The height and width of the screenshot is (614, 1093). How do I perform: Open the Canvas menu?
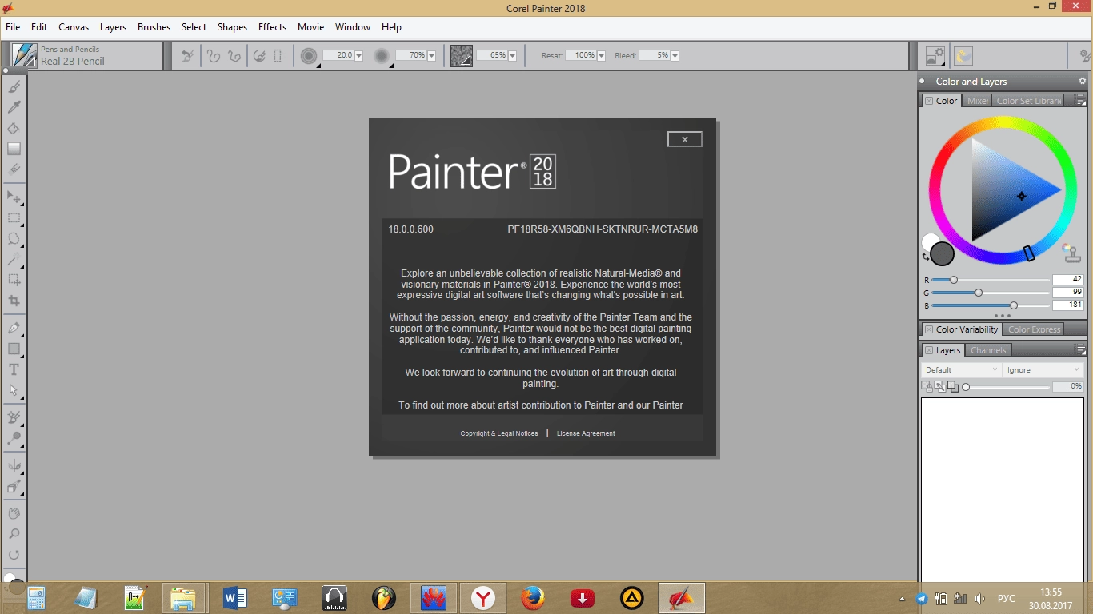point(74,27)
